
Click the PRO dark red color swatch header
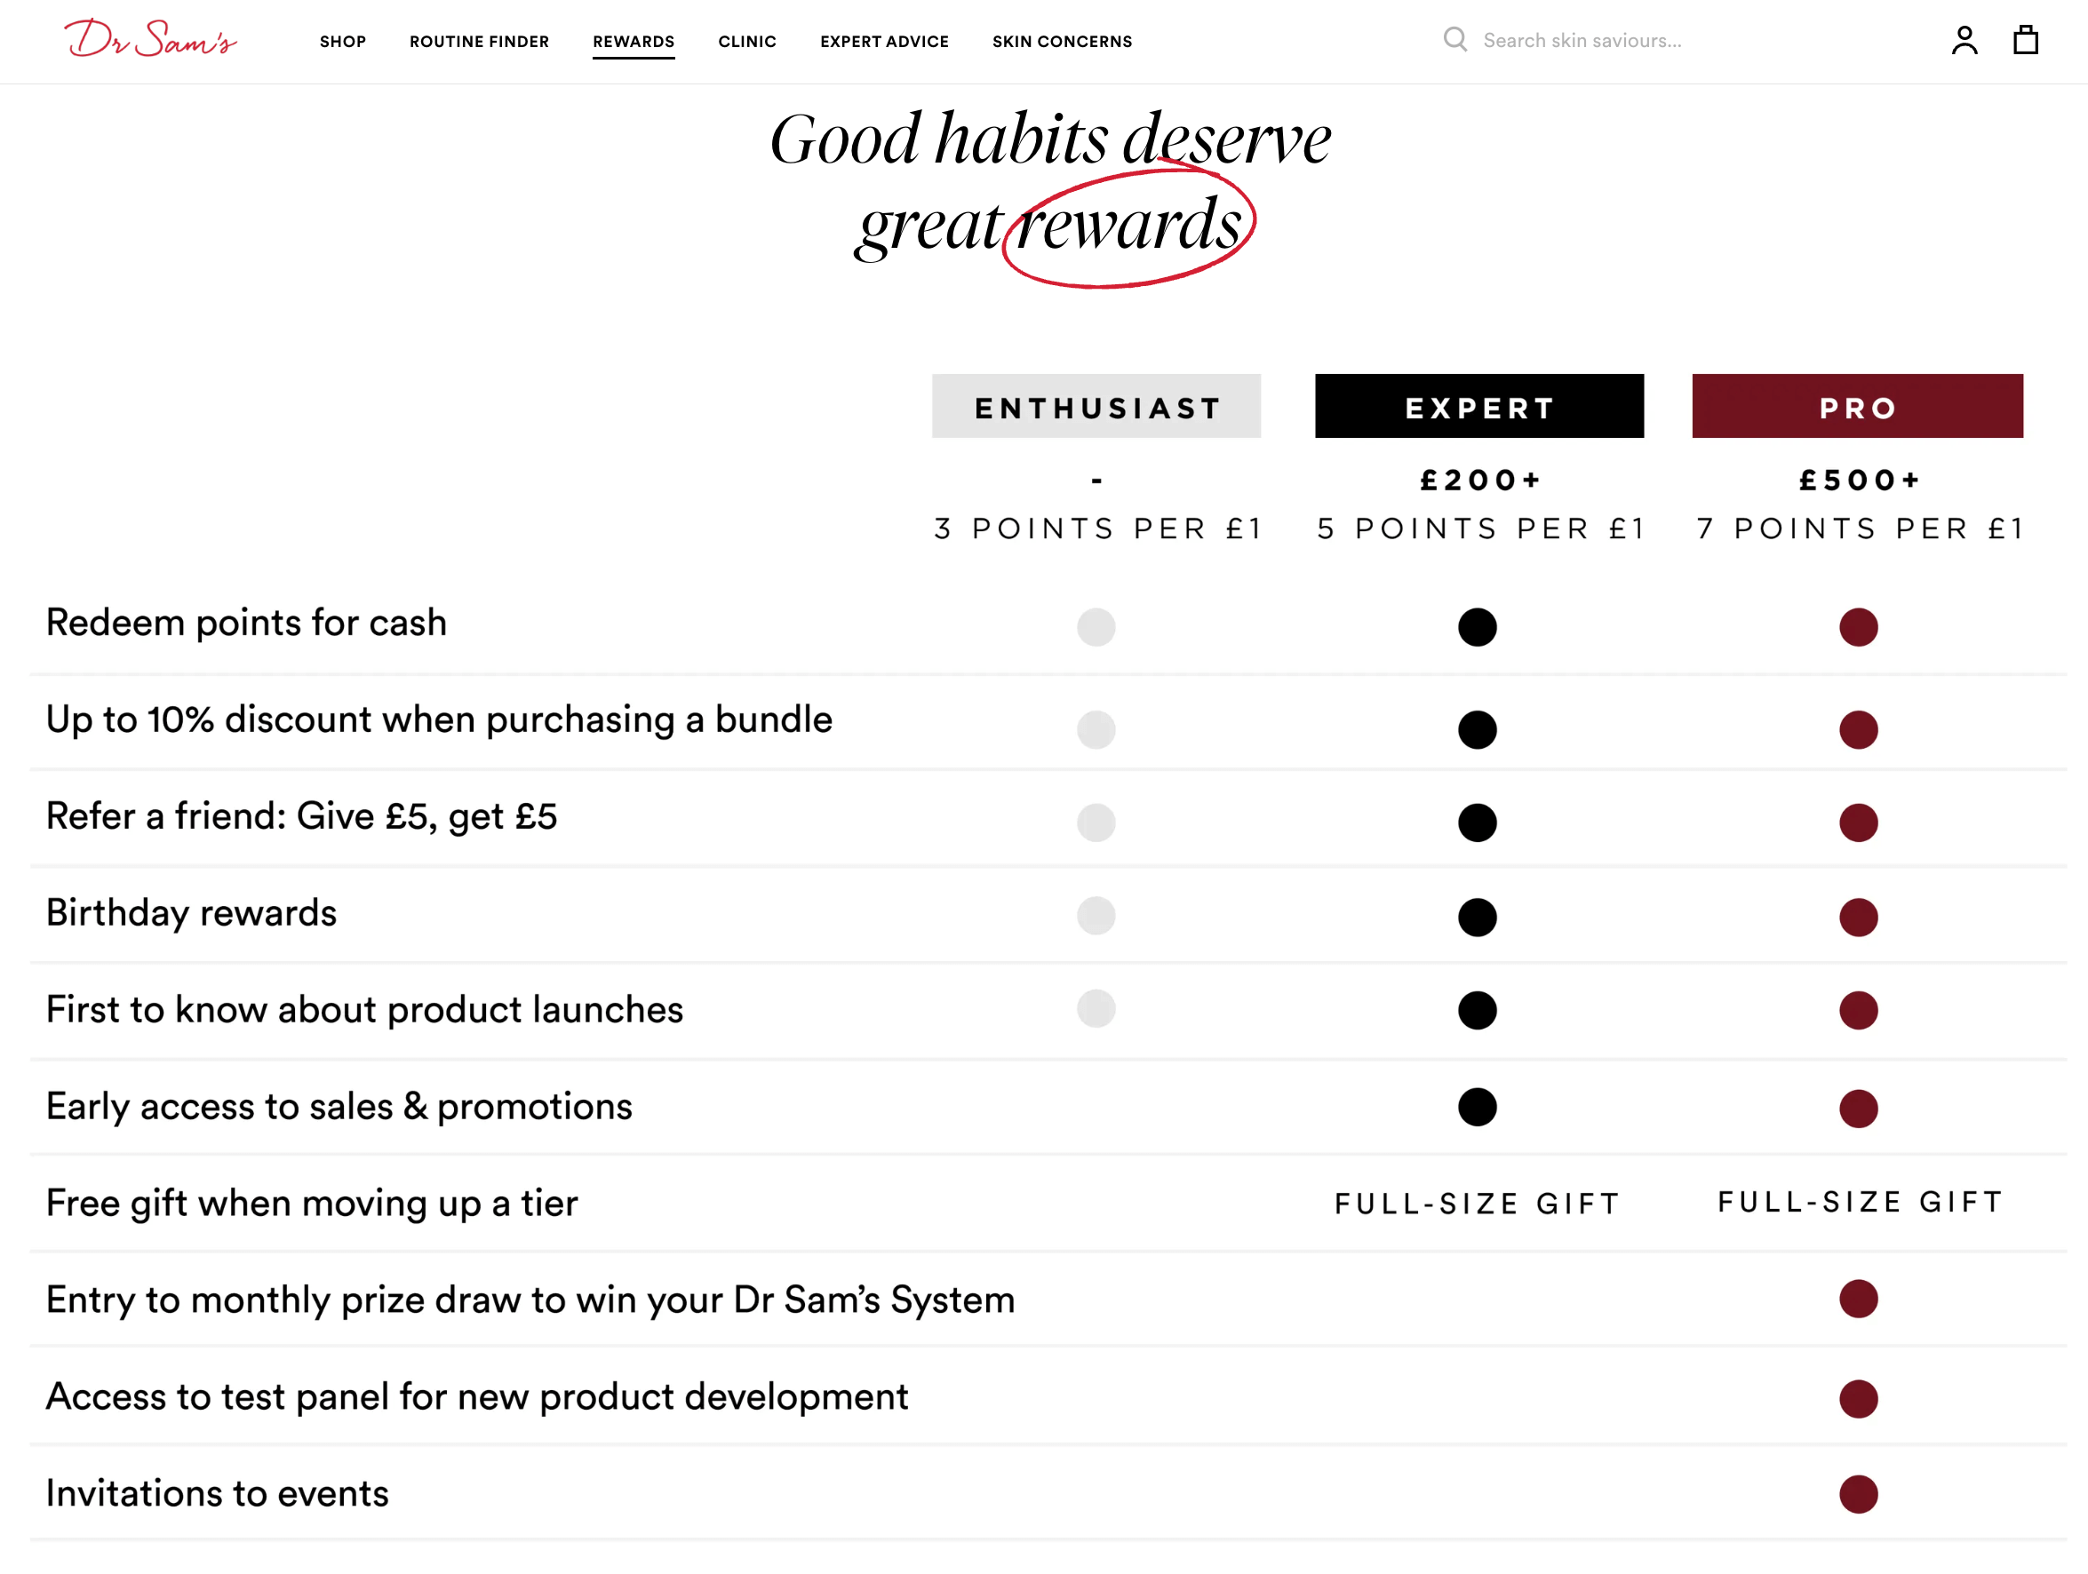pyautogui.click(x=1857, y=405)
